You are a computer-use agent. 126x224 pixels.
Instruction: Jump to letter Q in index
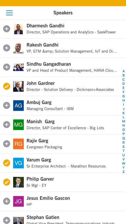pos(124,138)
